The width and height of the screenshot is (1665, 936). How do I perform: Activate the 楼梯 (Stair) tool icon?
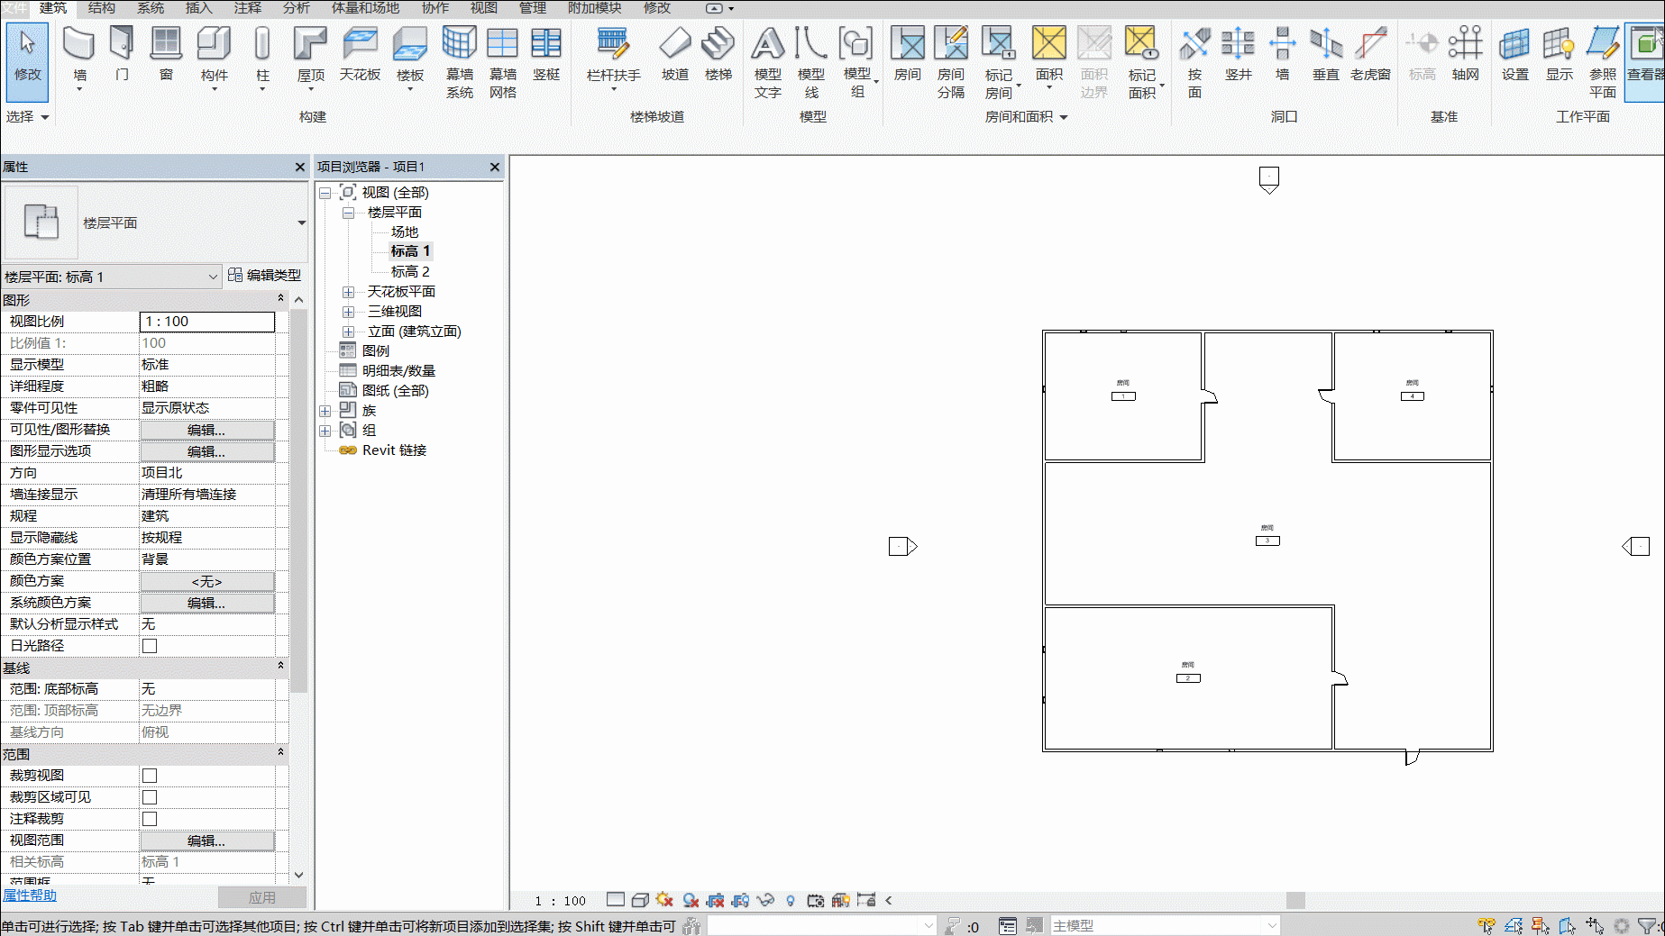(x=718, y=44)
